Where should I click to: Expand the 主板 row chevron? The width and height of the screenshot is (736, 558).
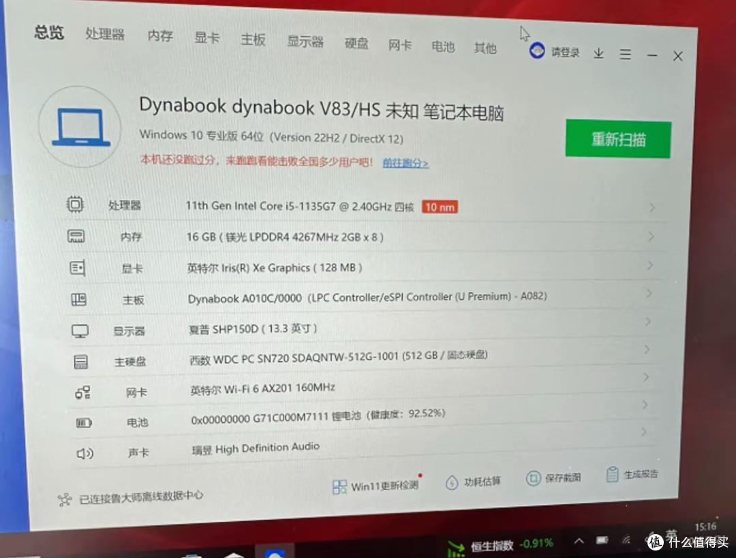tap(649, 294)
